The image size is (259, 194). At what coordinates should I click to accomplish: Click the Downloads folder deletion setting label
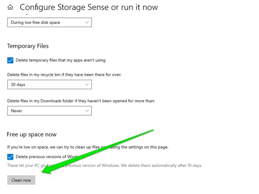[81, 101]
